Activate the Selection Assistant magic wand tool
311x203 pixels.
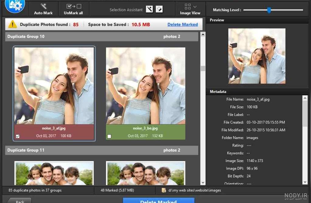[x=149, y=9]
